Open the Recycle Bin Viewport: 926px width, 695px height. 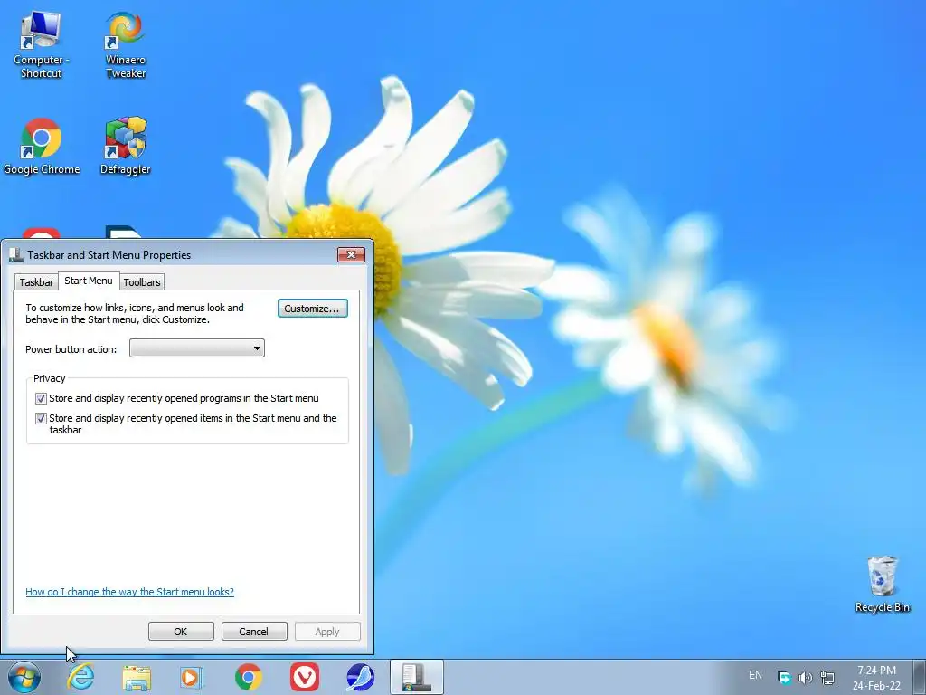(883, 584)
